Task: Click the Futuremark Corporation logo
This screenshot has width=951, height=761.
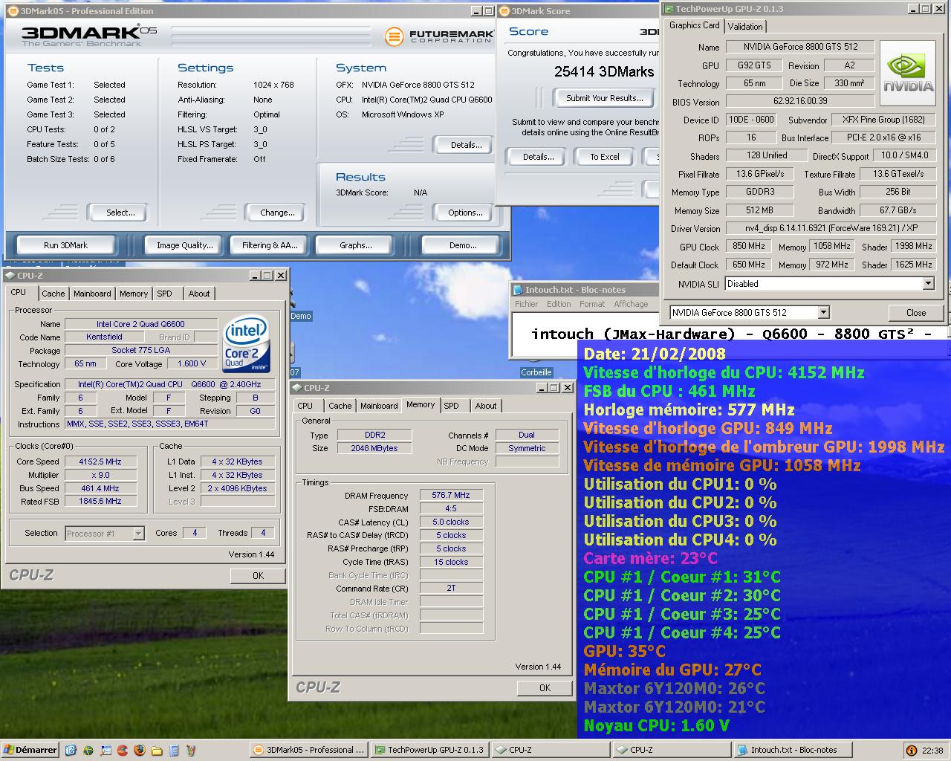Action: pos(439,36)
